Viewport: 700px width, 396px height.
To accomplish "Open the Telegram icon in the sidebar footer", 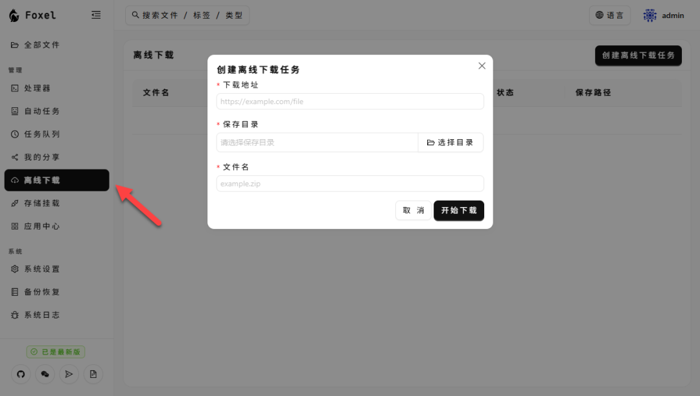I will click(x=69, y=374).
